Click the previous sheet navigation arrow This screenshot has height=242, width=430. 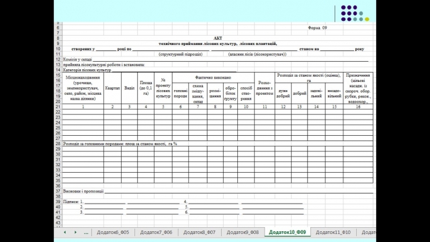click(x=64, y=232)
